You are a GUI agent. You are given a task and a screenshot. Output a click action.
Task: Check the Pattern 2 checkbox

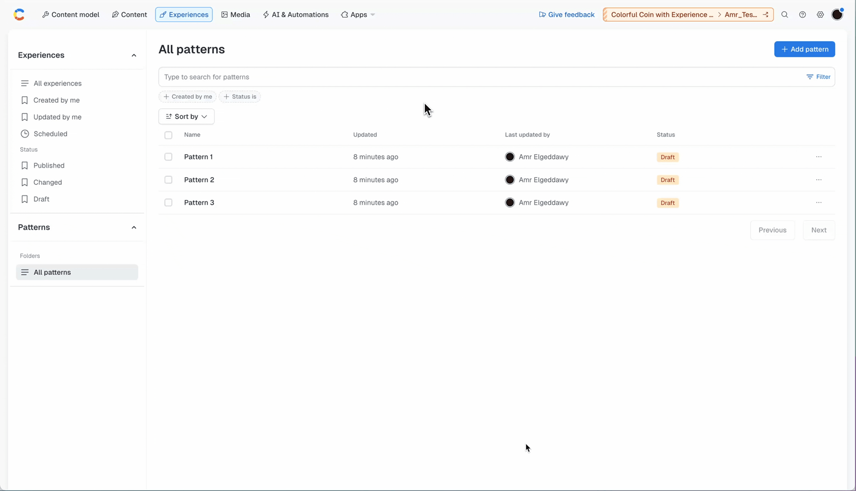pyautogui.click(x=168, y=180)
